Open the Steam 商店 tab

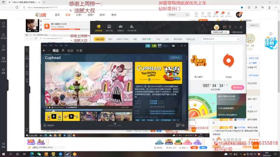tap(56, 51)
